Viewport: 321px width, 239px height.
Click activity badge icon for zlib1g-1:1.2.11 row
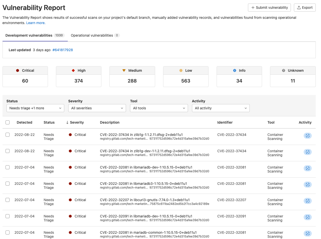(x=307, y=136)
